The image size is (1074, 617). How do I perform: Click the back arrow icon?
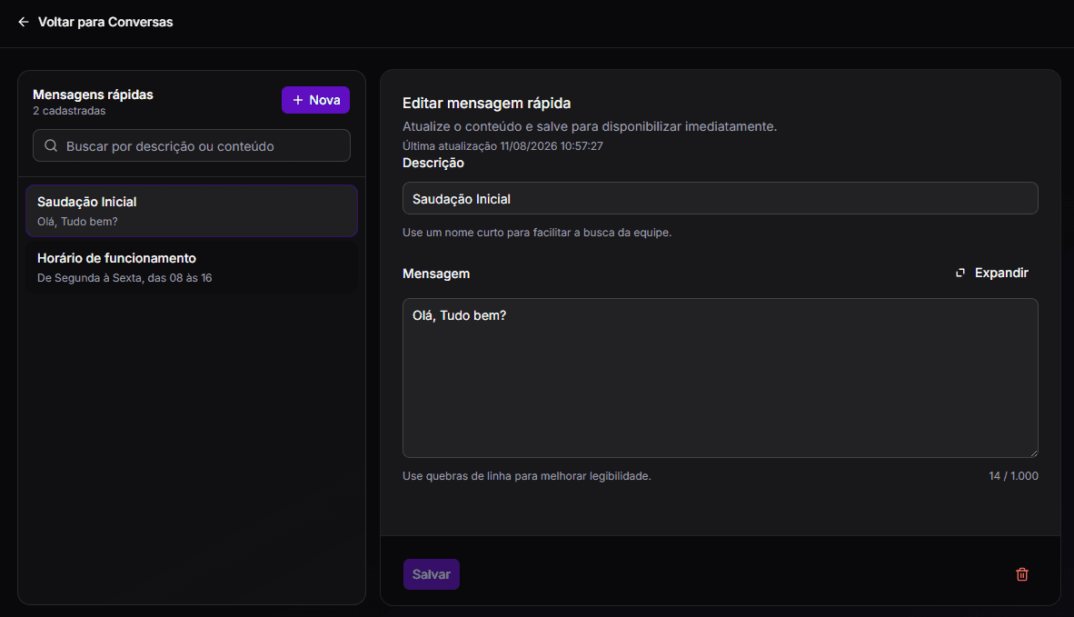pyautogui.click(x=24, y=22)
